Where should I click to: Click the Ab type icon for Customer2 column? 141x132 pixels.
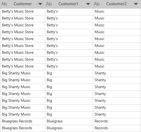tap(97, 4)
